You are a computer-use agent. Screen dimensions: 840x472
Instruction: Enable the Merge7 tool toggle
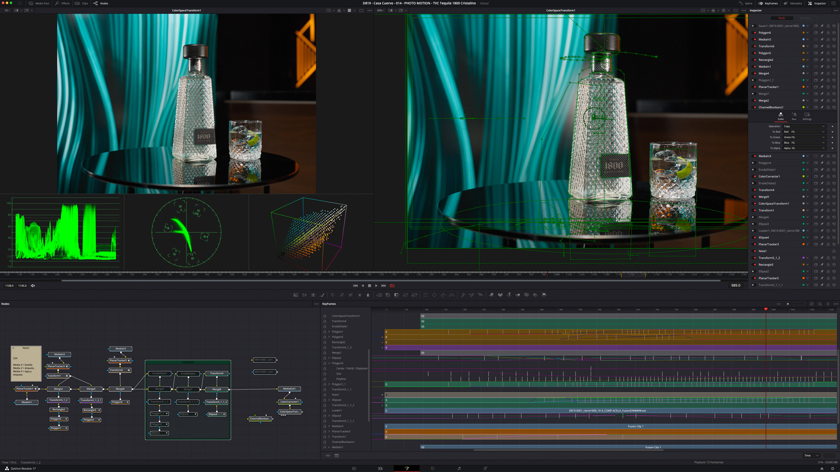pyautogui.click(x=753, y=94)
